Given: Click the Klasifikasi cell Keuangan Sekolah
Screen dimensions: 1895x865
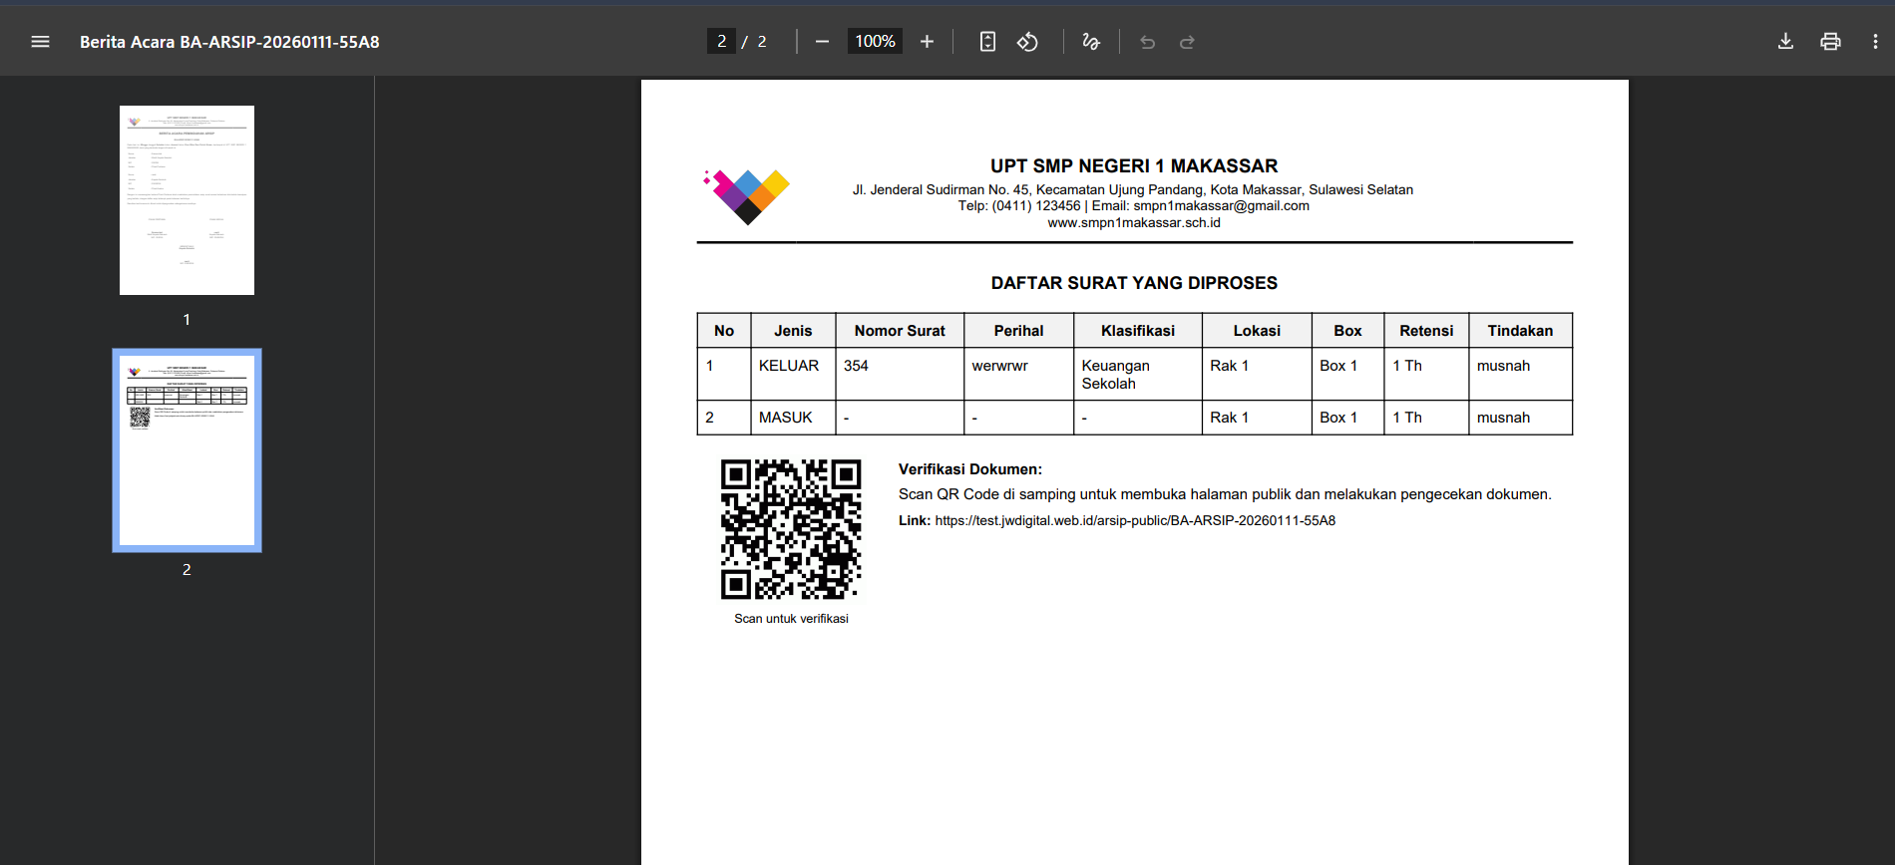Looking at the screenshot, I should pyautogui.click(x=1116, y=375).
